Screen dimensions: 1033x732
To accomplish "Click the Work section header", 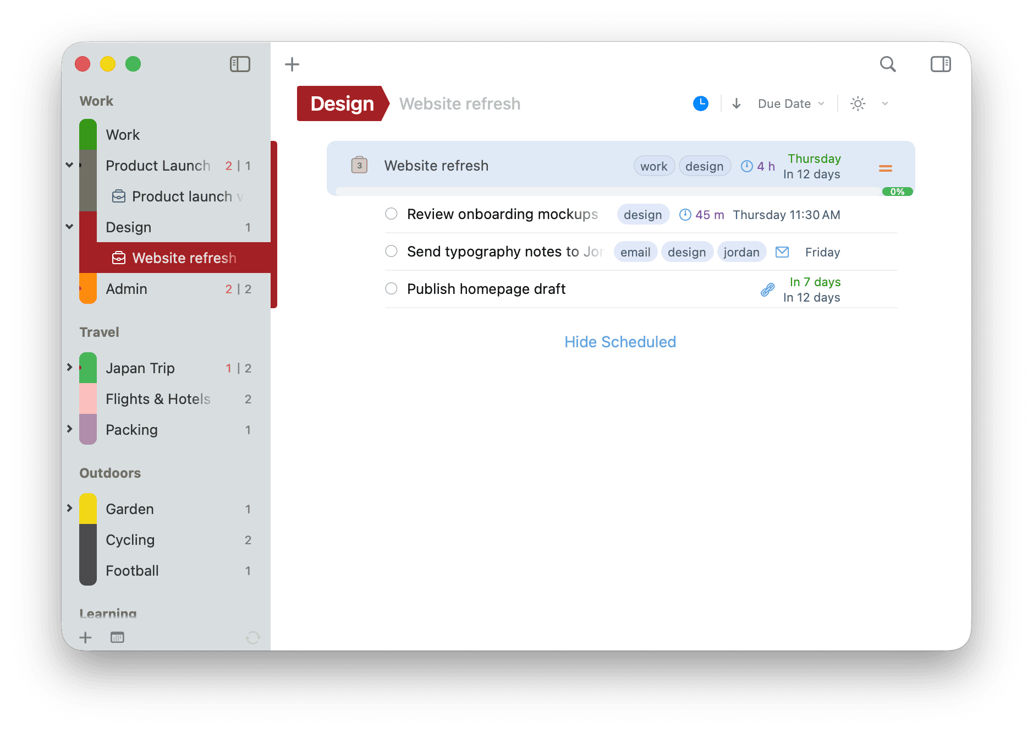I will coord(96,101).
